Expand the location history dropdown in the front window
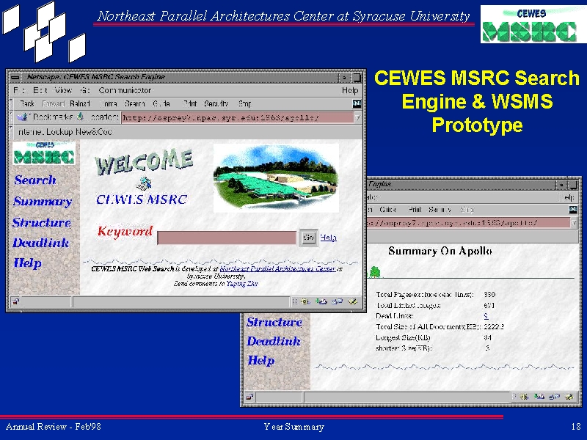The height and width of the screenshot is (440, 587). pyautogui.click(x=357, y=118)
